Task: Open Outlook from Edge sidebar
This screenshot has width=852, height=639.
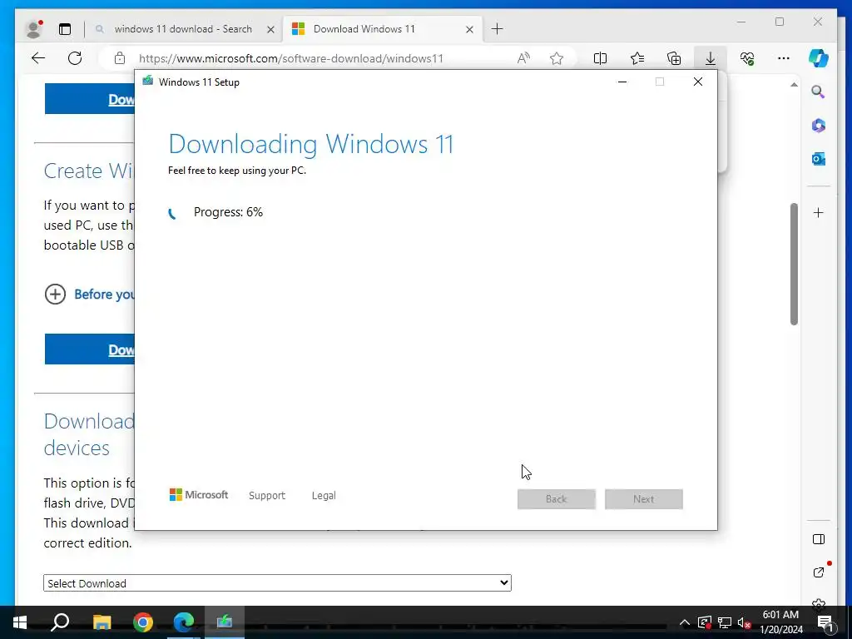Action: (x=819, y=159)
